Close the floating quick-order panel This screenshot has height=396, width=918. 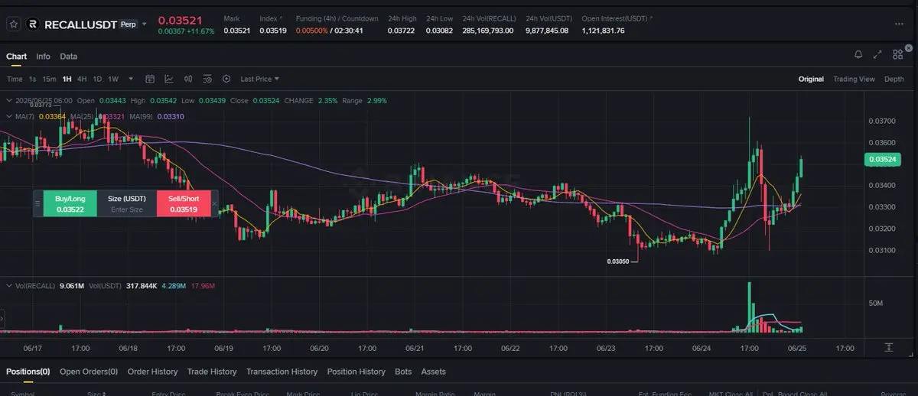pyautogui.click(x=214, y=203)
